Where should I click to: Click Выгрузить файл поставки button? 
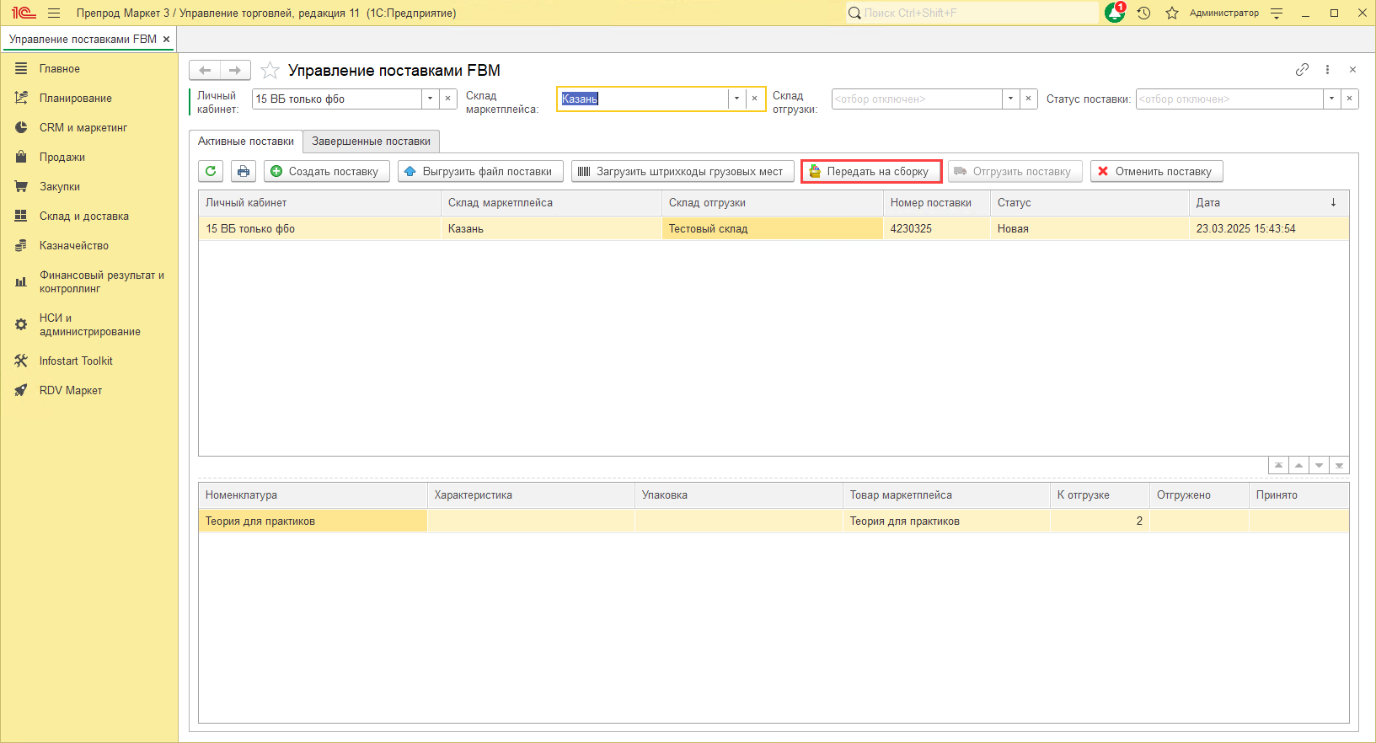click(480, 171)
